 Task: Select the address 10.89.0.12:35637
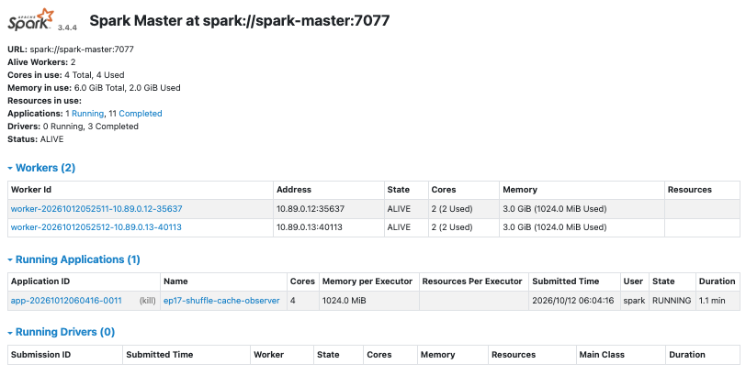tap(310, 209)
